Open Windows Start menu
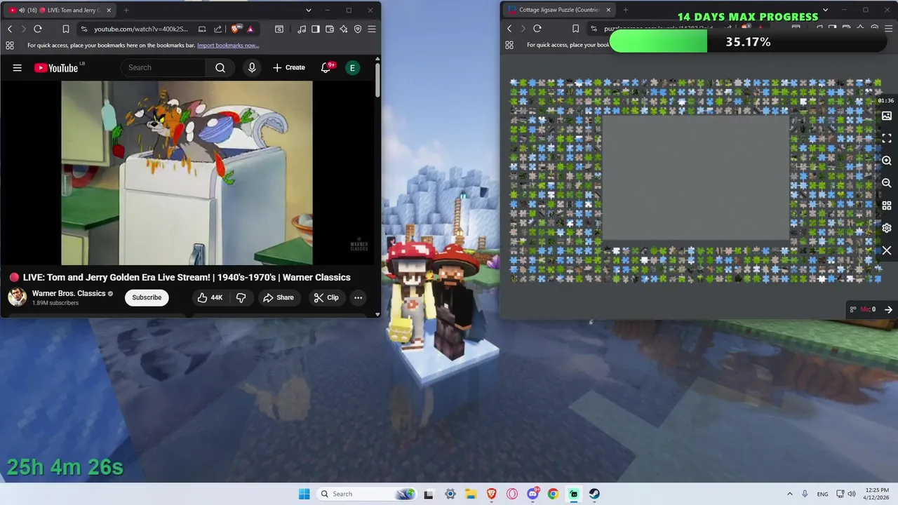The width and height of the screenshot is (898, 505). (304, 494)
